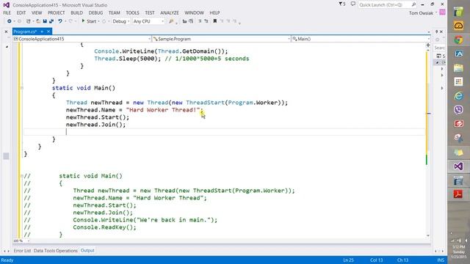Click the Save Program.cs icon
Screen dimensions: 470x264
45,21
